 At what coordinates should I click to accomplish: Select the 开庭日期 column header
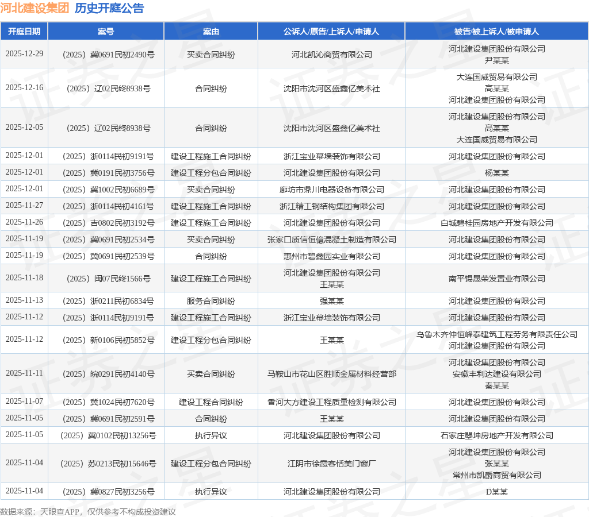pos(24,32)
